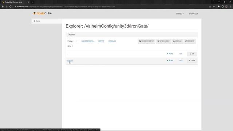Open the IRONGATE breadcrumb link
Image resolution: width=233 pixels, height=131 pixels.
pyautogui.click(x=112, y=41)
